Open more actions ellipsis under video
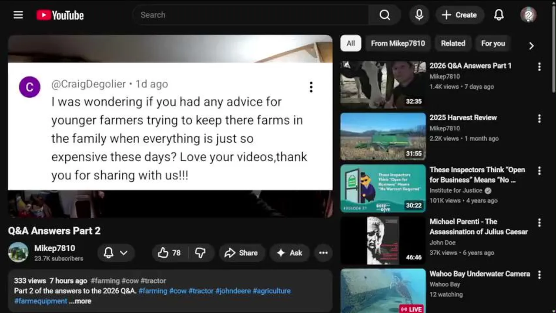The width and height of the screenshot is (556, 313). click(323, 253)
